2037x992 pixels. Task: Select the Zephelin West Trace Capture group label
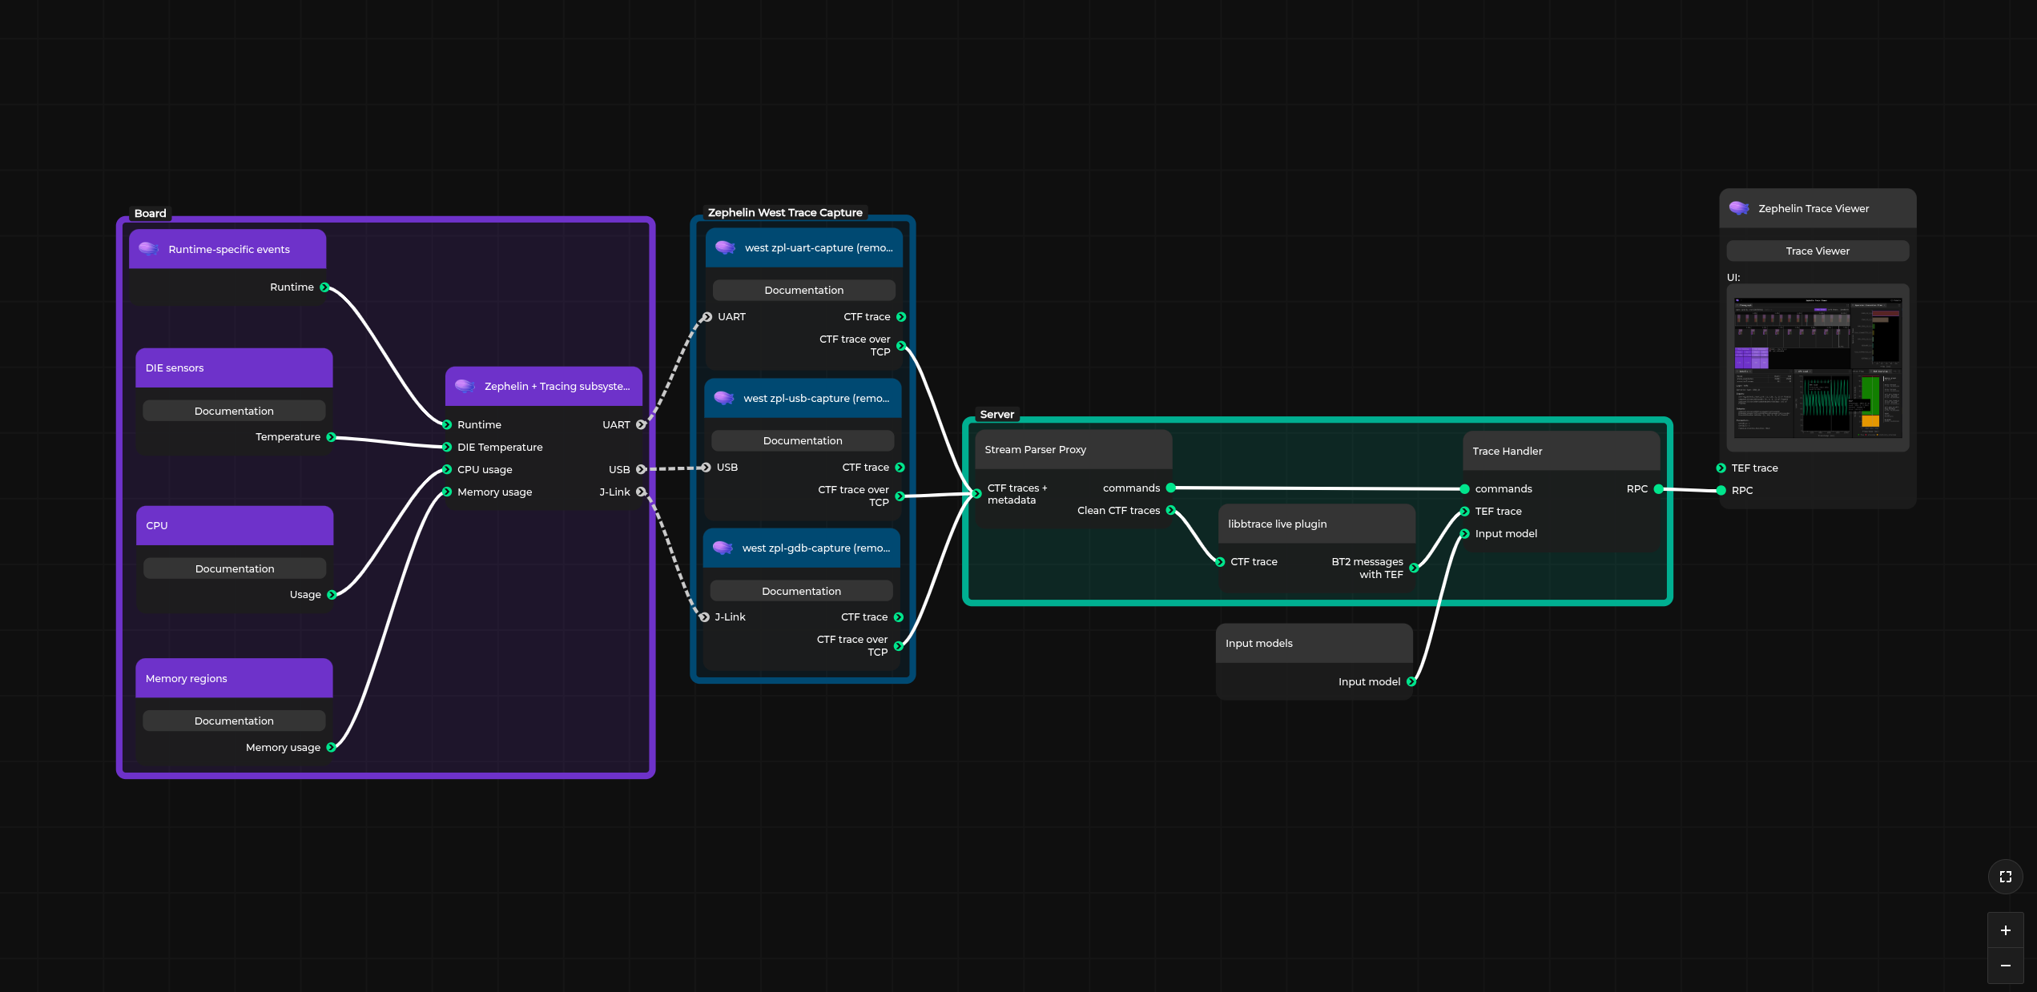(785, 212)
